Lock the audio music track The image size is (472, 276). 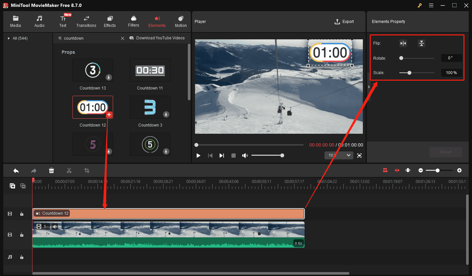(22, 257)
